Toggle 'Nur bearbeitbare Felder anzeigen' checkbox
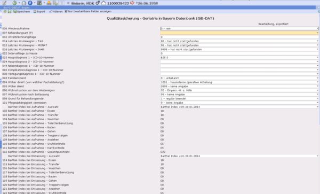Viewport: 320px width, 194px height. click(x=66, y=11)
